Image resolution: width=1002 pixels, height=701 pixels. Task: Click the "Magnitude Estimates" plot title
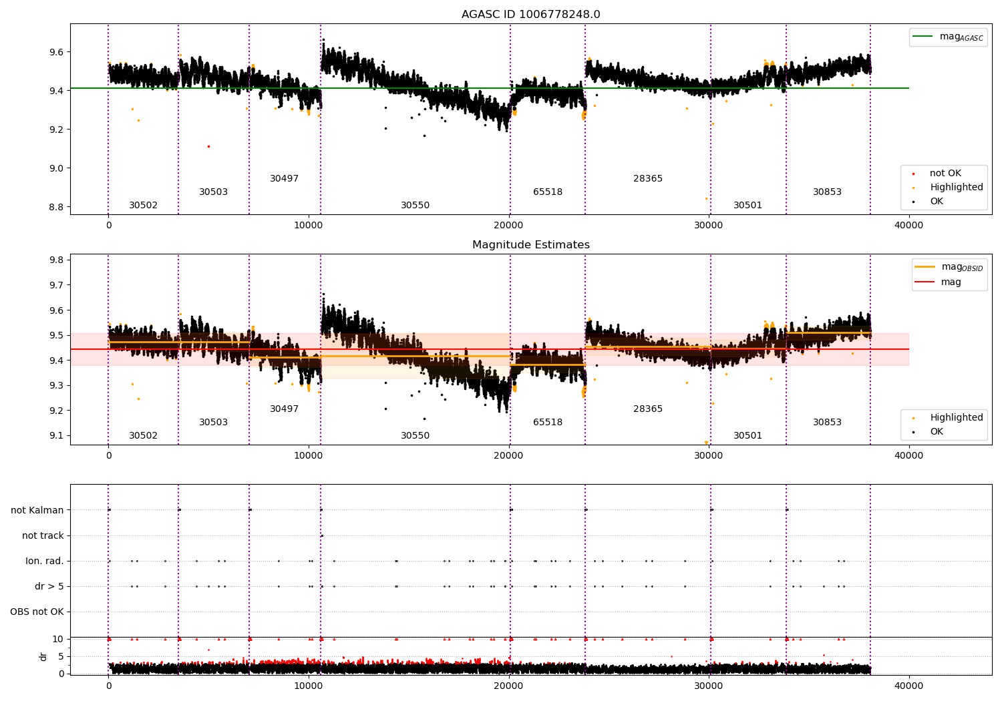point(530,245)
